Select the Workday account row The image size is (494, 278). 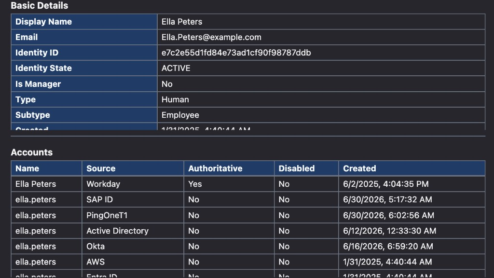point(248,184)
